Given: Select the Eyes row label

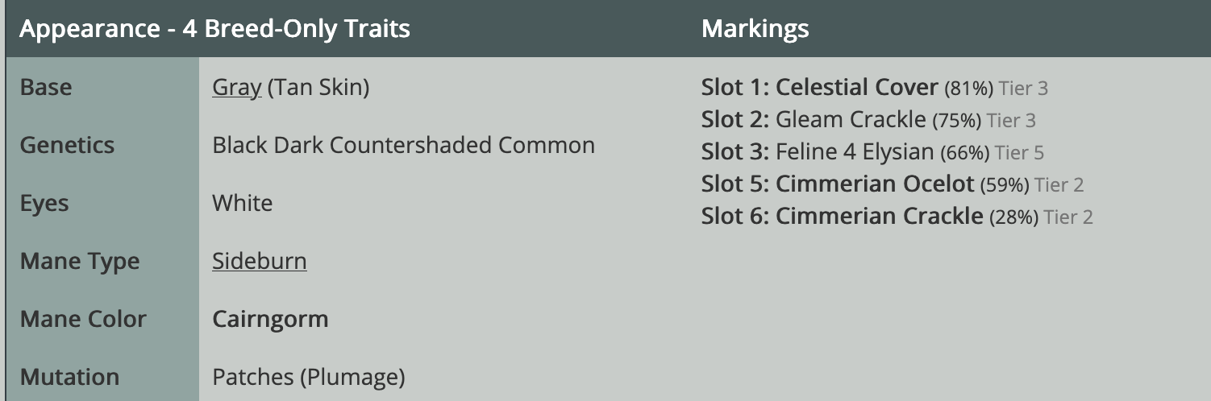Looking at the screenshot, I should (x=44, y=203).
